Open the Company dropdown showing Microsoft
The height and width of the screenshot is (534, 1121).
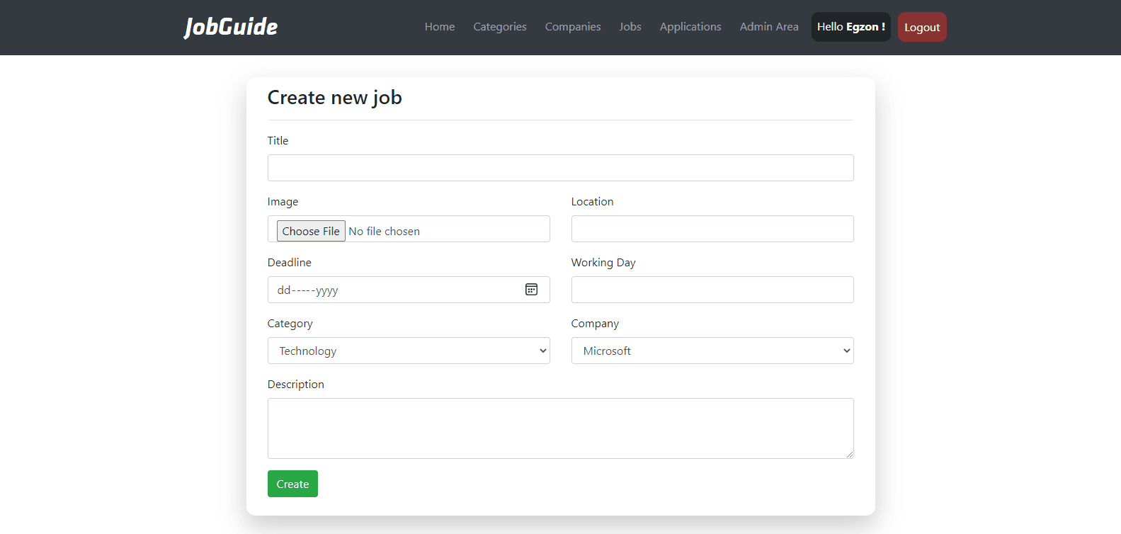point(712,351)
